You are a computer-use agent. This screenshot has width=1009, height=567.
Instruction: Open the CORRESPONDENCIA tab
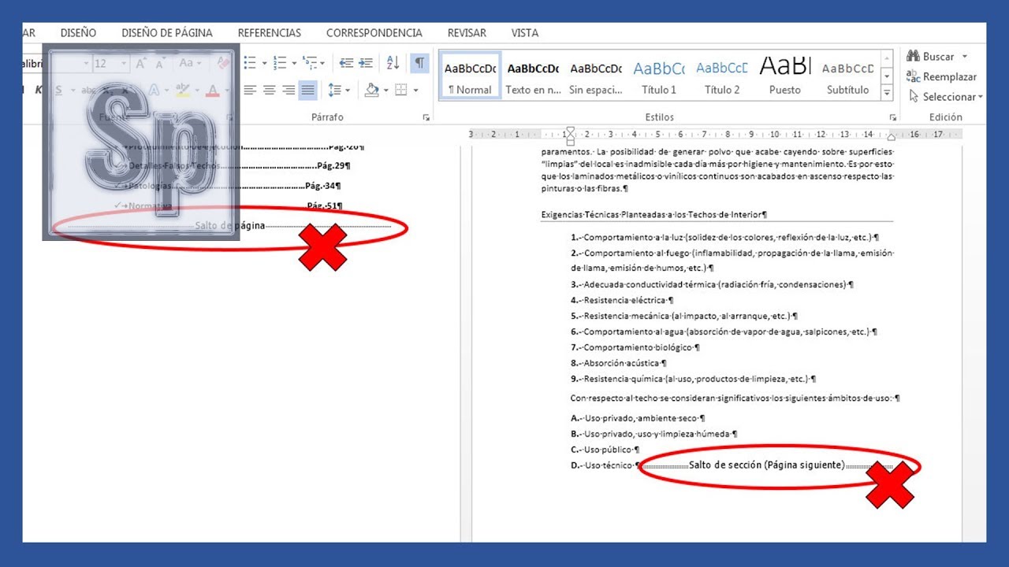click(x=374, y=33)
